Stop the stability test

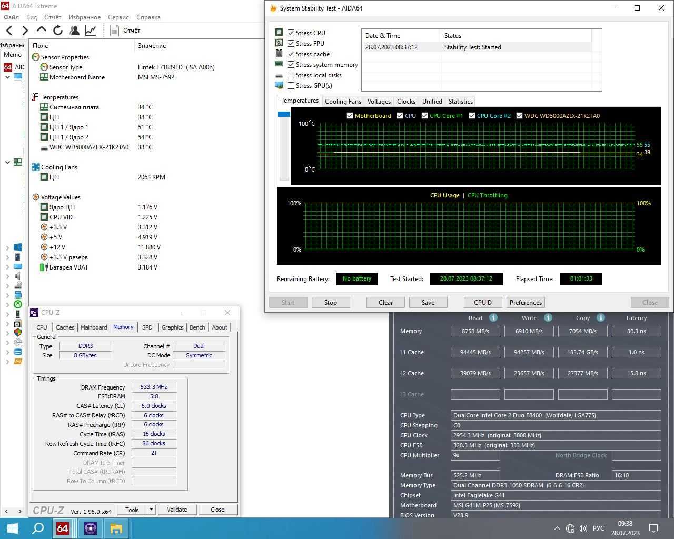331,302
